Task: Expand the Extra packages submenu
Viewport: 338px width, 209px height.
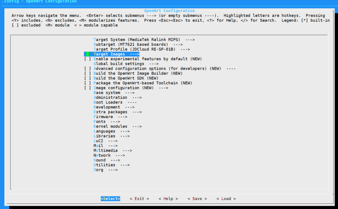Action: 118,112
